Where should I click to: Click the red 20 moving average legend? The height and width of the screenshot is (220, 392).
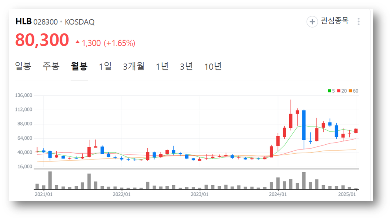[x=342, y=91]
